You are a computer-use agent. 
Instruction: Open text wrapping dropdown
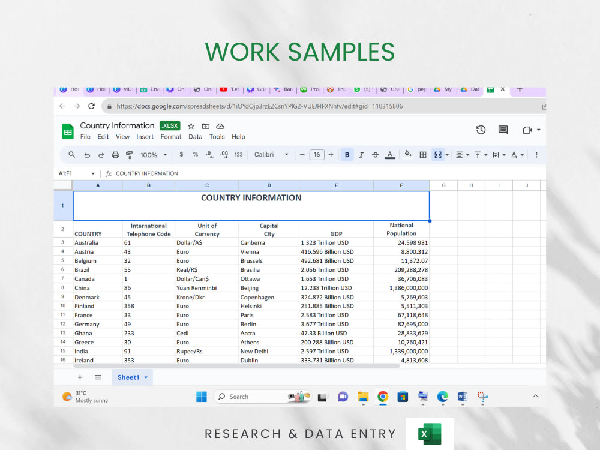click(x=499, y=155)
